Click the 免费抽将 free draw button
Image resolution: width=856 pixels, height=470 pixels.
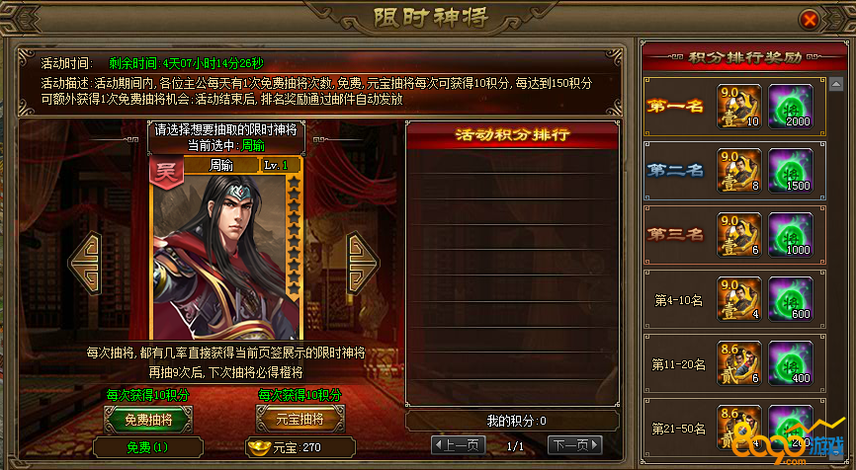click(148, 420)
